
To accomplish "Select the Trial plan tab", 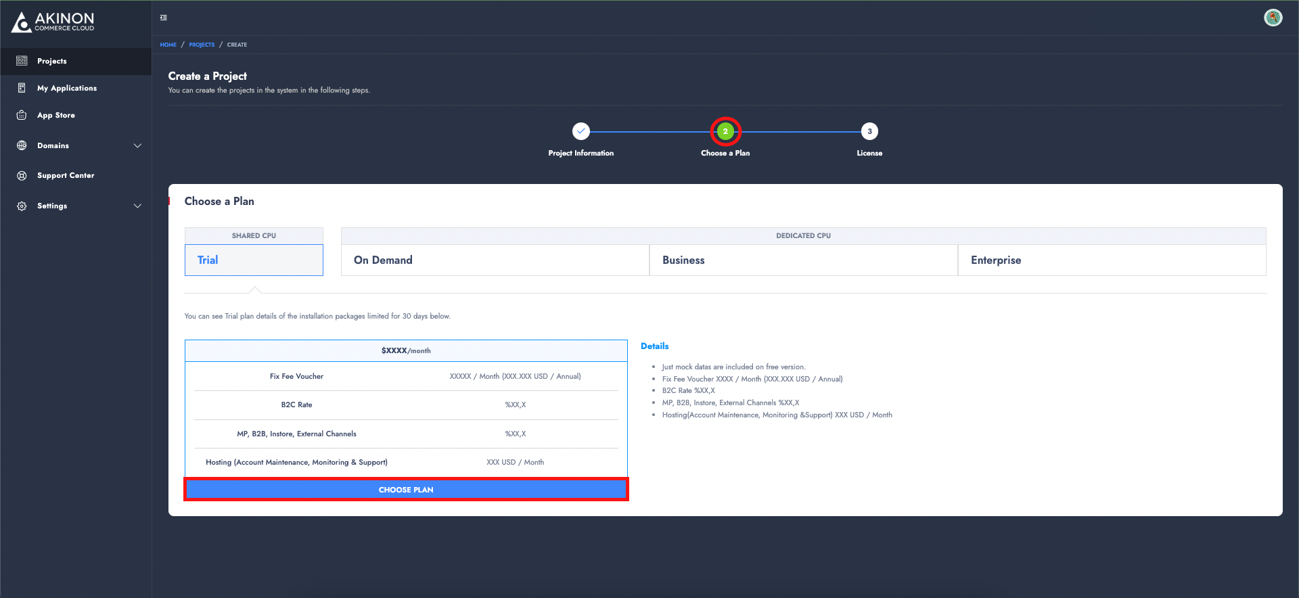I will 254,260.
